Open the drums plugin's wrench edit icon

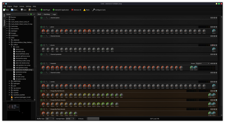[47, 45]
